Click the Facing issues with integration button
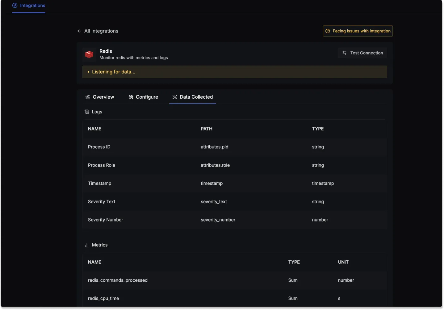The height and width of the screenshot is (310, 444). click(358, 31)
